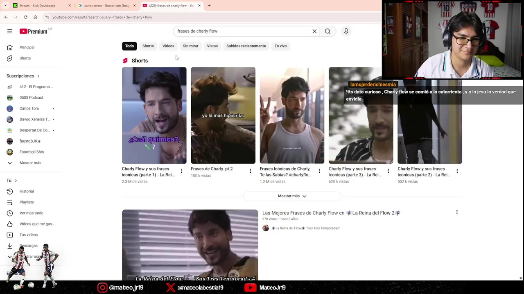Image resolution: width=524 pixels, height=294 pixels.
Task: Click the page vertical scrollbar down arrow
Action: tap(521, 278)
